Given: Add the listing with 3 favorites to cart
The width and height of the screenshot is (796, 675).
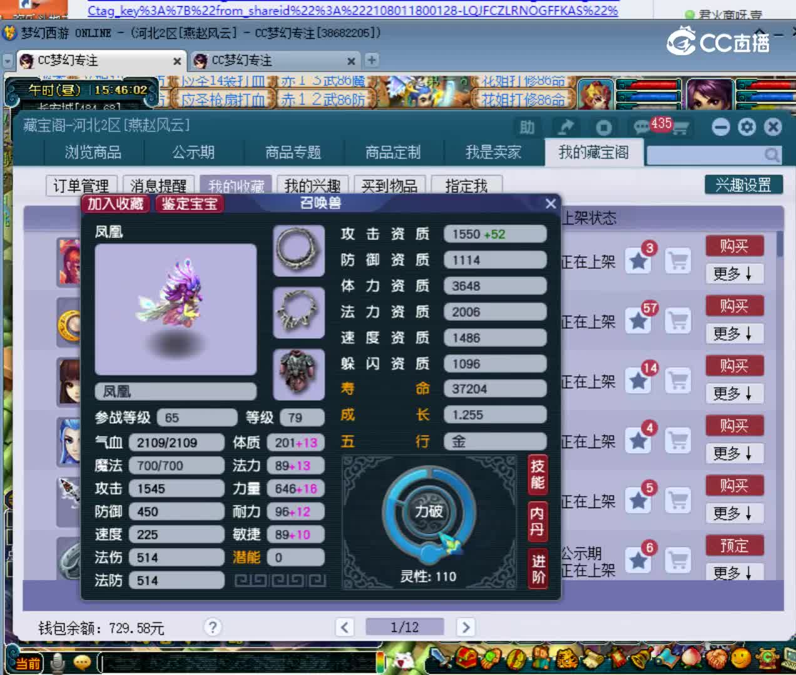Looking at the screenshot, I should pos(678,261).
